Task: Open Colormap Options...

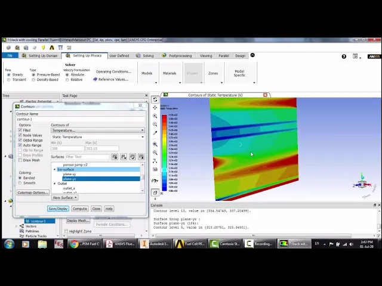Action: click(x=33, y=192)
